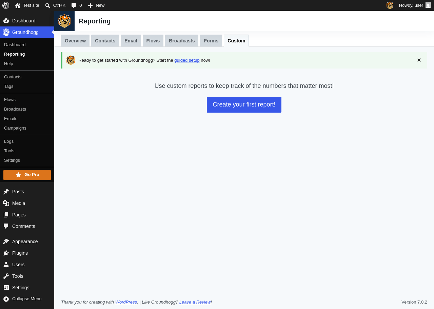Go to the Flows reporting tab

point(153,41)
